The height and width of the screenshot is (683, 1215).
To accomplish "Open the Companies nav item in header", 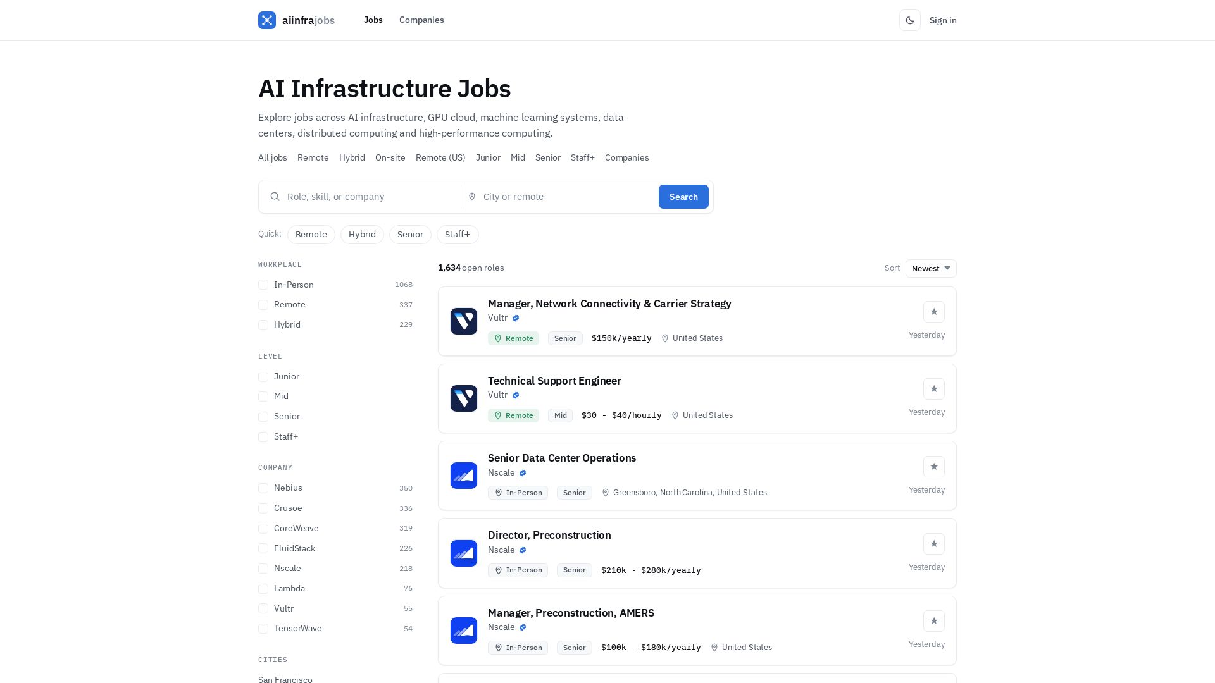I will (x=421, y=20).
